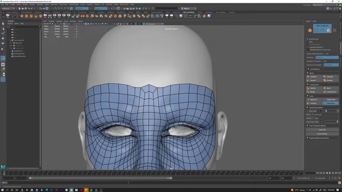Image resolution: width=342 pixels, height=192 pixels.
Task: Click the Reset Settings button
Action: 322,134
